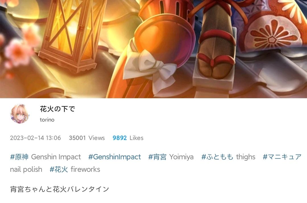Click the 2023-02-14 13:06 post date
Image resolution: width=307 pixels, height=203 pixels.
[36, 138]
